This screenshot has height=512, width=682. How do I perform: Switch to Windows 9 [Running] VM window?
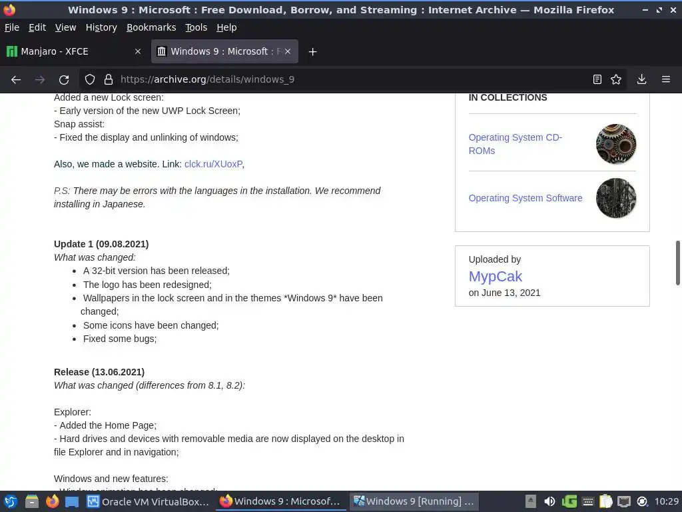[414, 501]
